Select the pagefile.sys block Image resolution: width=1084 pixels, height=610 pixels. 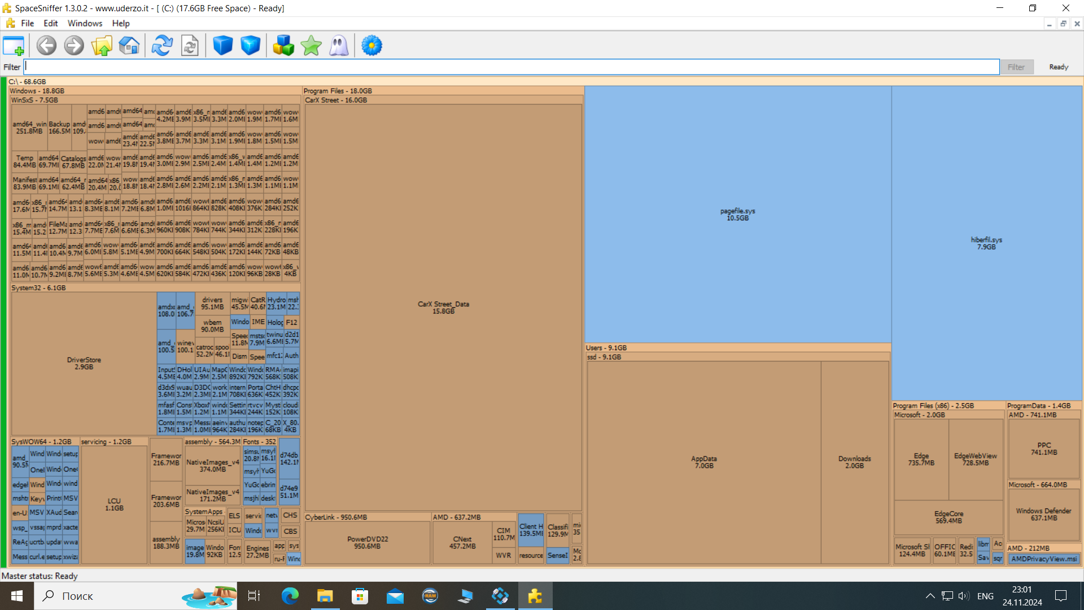737,215
